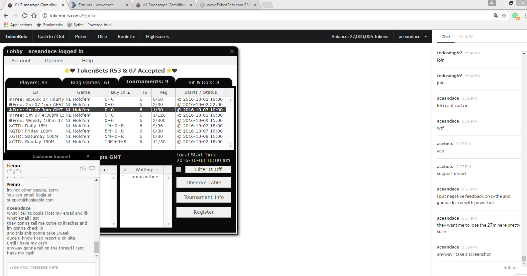
Task: Click support chat scrollbar thumb
Action: click(96, 247)
